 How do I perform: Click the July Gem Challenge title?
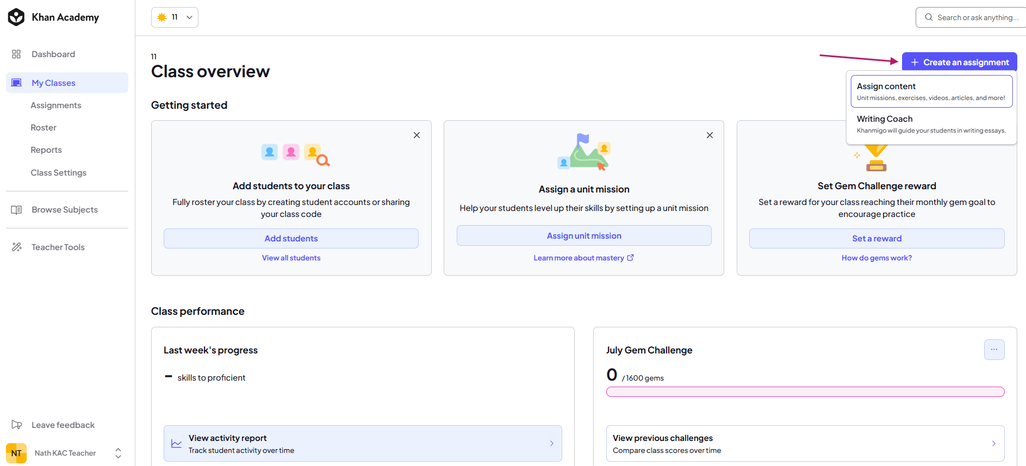click(649, 350)
